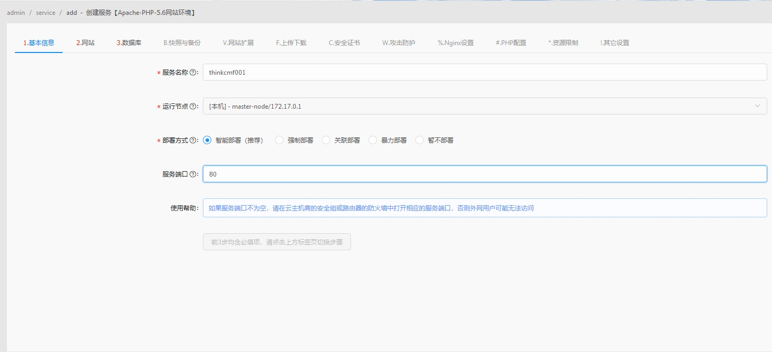The image size is (772, 352).
Task: Click the 前3步均含必填项 button
Action: coord(277,242)
